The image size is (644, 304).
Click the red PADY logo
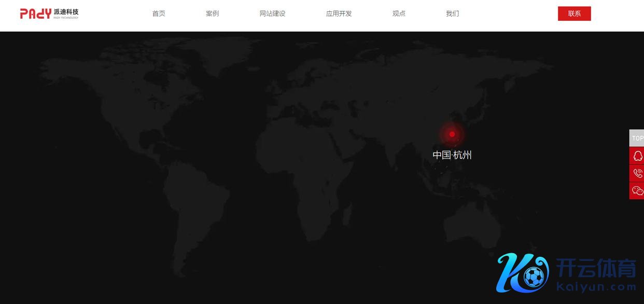click(35, 13)
